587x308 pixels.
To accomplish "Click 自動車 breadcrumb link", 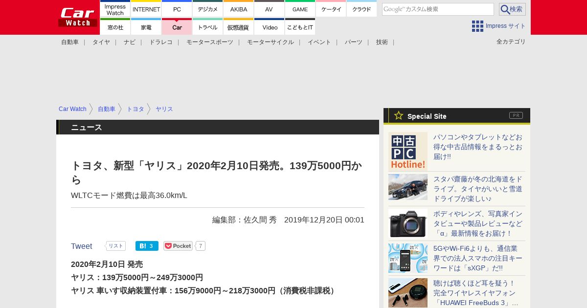I will pyautogui.click(x=107, y=109).
